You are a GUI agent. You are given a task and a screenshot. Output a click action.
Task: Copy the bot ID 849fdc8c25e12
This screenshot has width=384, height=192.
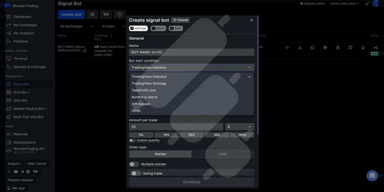pos(85,51)
